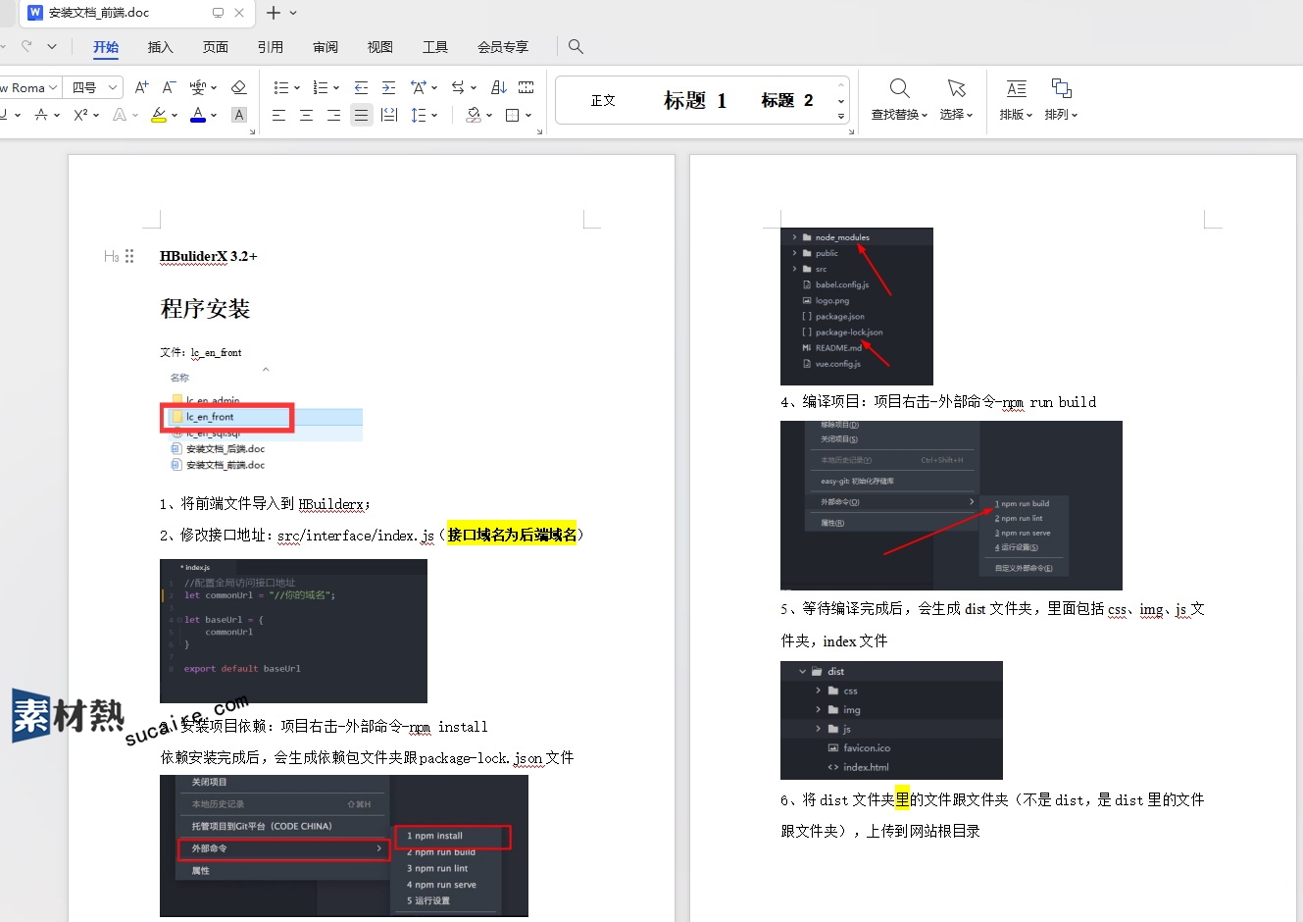Viewport: 1303px width, 922px height.
Task: Switch to the 视图 tab
Action: [x=379, y=47]
